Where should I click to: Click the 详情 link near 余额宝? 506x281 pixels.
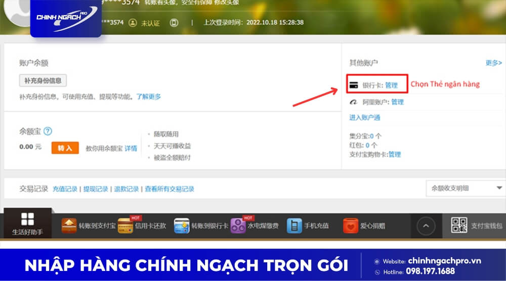tap(131, 148)
